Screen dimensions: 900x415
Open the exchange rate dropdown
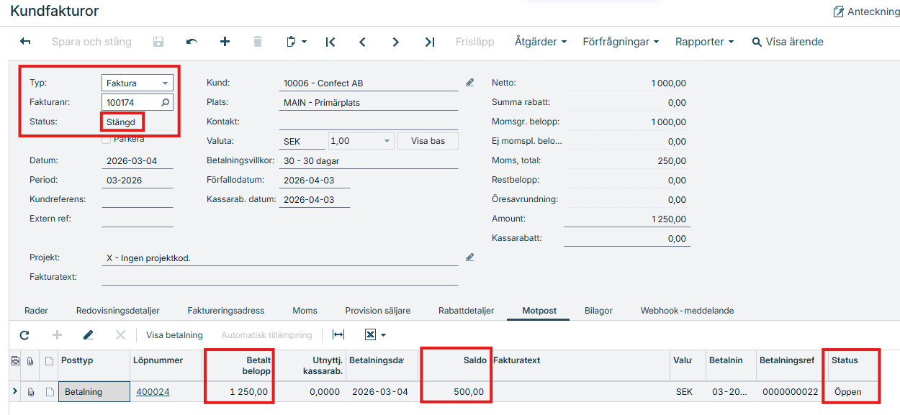point(387,141)
